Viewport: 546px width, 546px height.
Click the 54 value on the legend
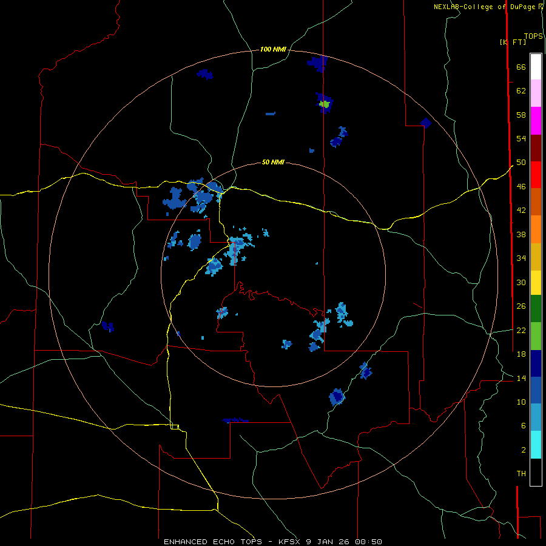click(521, 138)
